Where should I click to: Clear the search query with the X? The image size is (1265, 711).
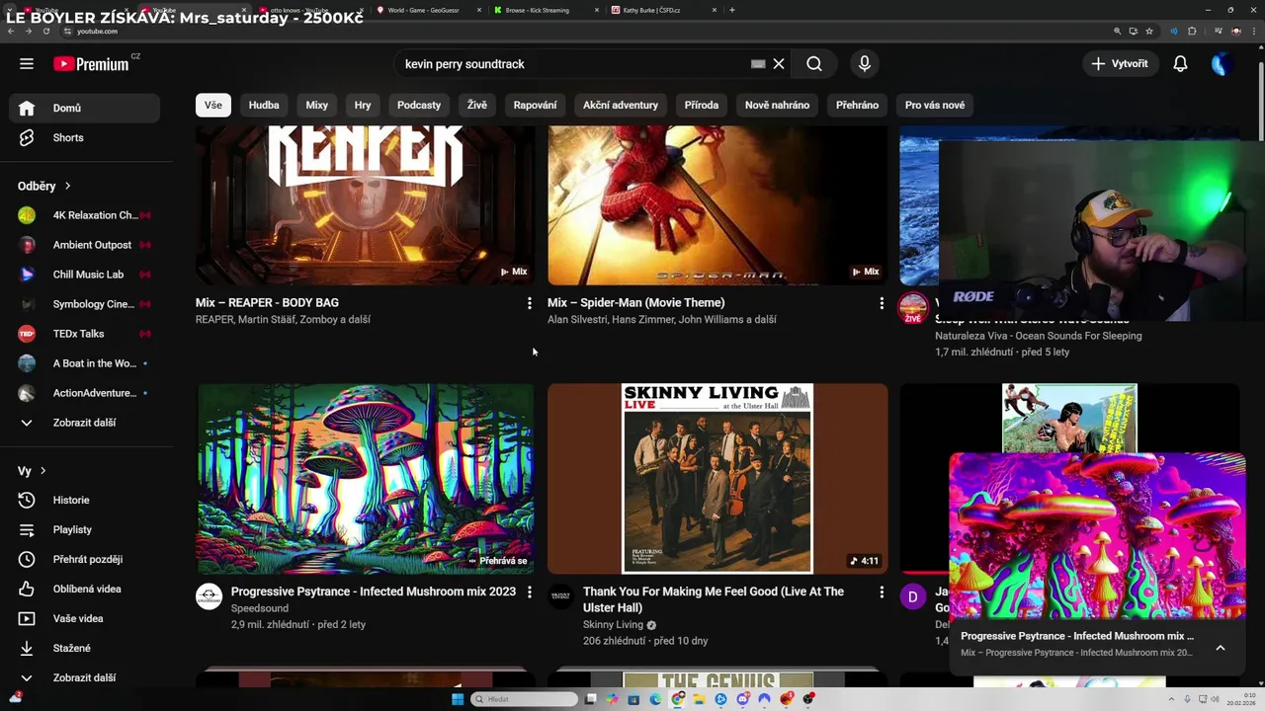pyautogui.click(x=779, y=63)
